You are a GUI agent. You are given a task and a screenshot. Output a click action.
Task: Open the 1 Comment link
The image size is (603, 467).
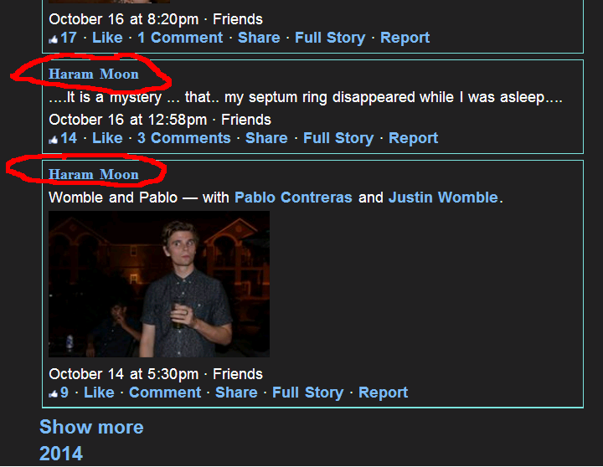180,38
